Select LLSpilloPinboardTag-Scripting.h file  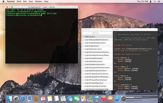coord(97,86)
